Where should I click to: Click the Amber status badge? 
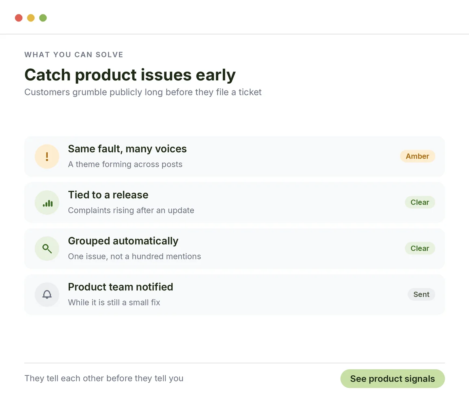417,156
